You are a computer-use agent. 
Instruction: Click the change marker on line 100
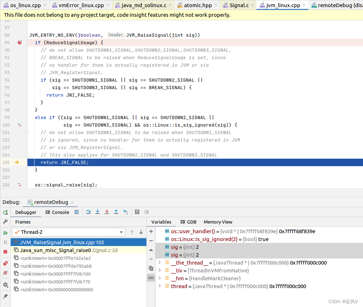click(20, 125)
